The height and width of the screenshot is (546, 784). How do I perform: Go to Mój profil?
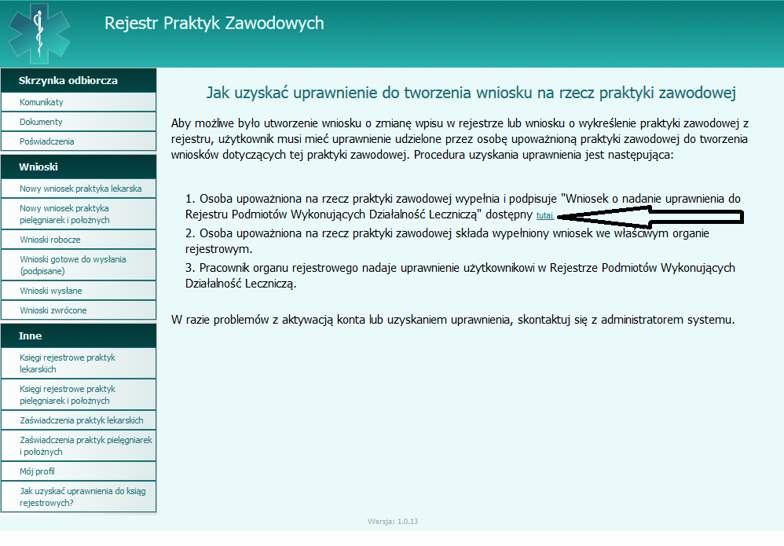[x=79, y=471]
